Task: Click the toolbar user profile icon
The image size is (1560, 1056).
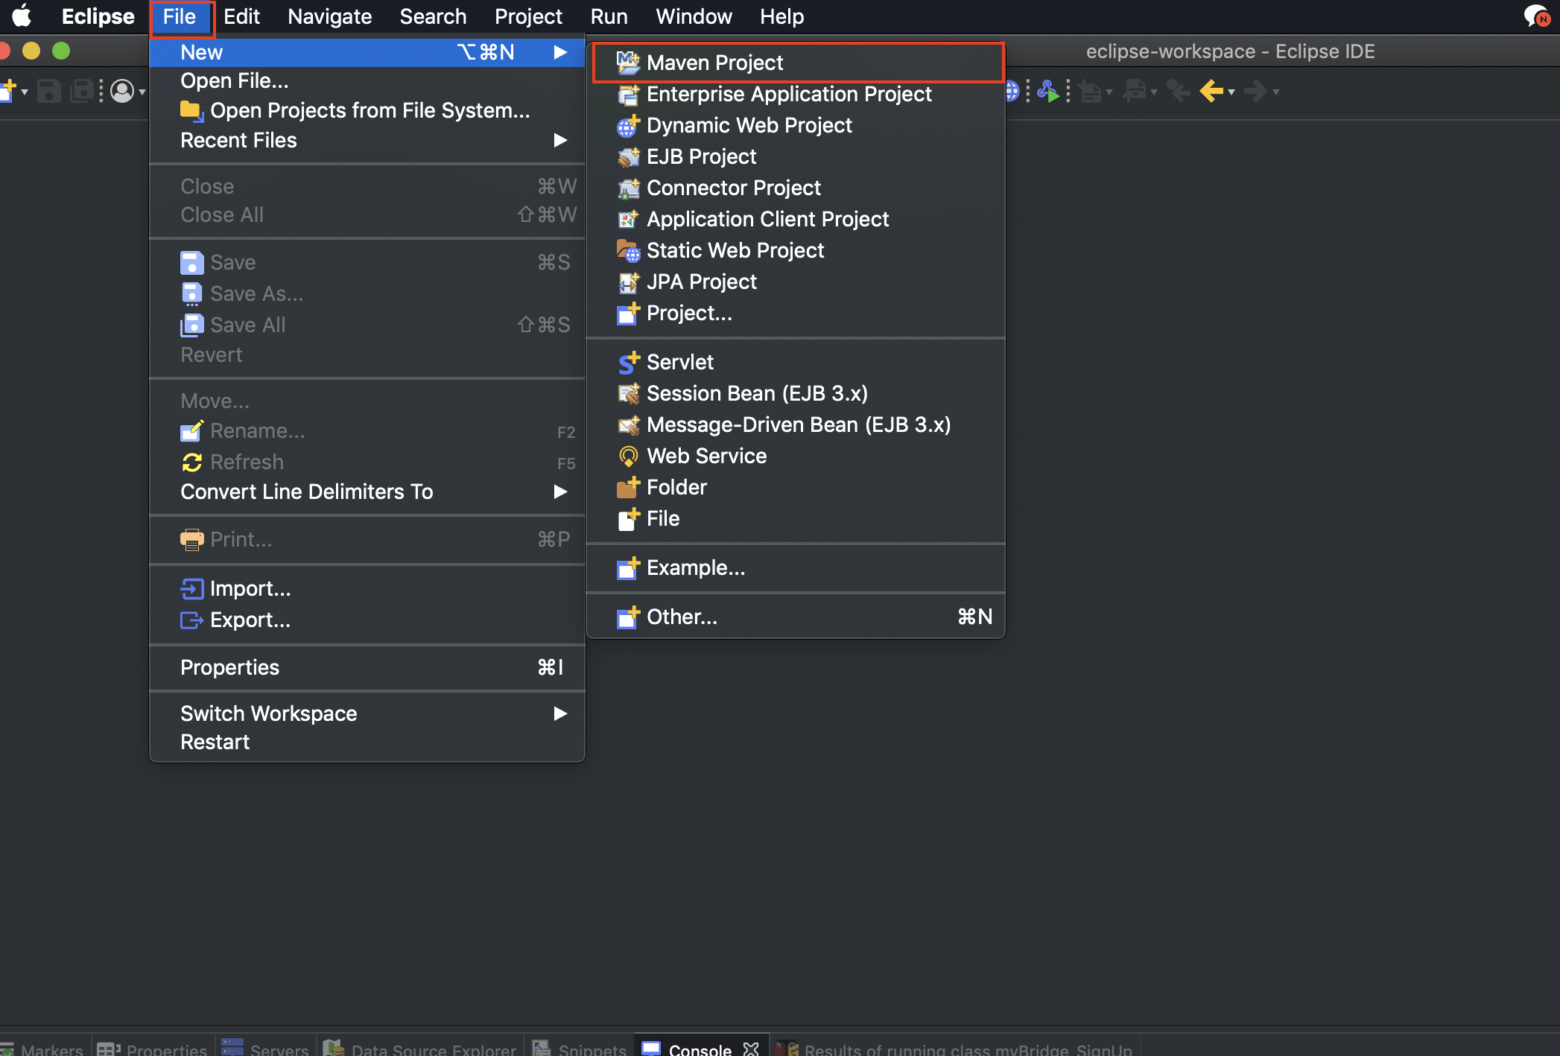Action: (x=122, y=92)
